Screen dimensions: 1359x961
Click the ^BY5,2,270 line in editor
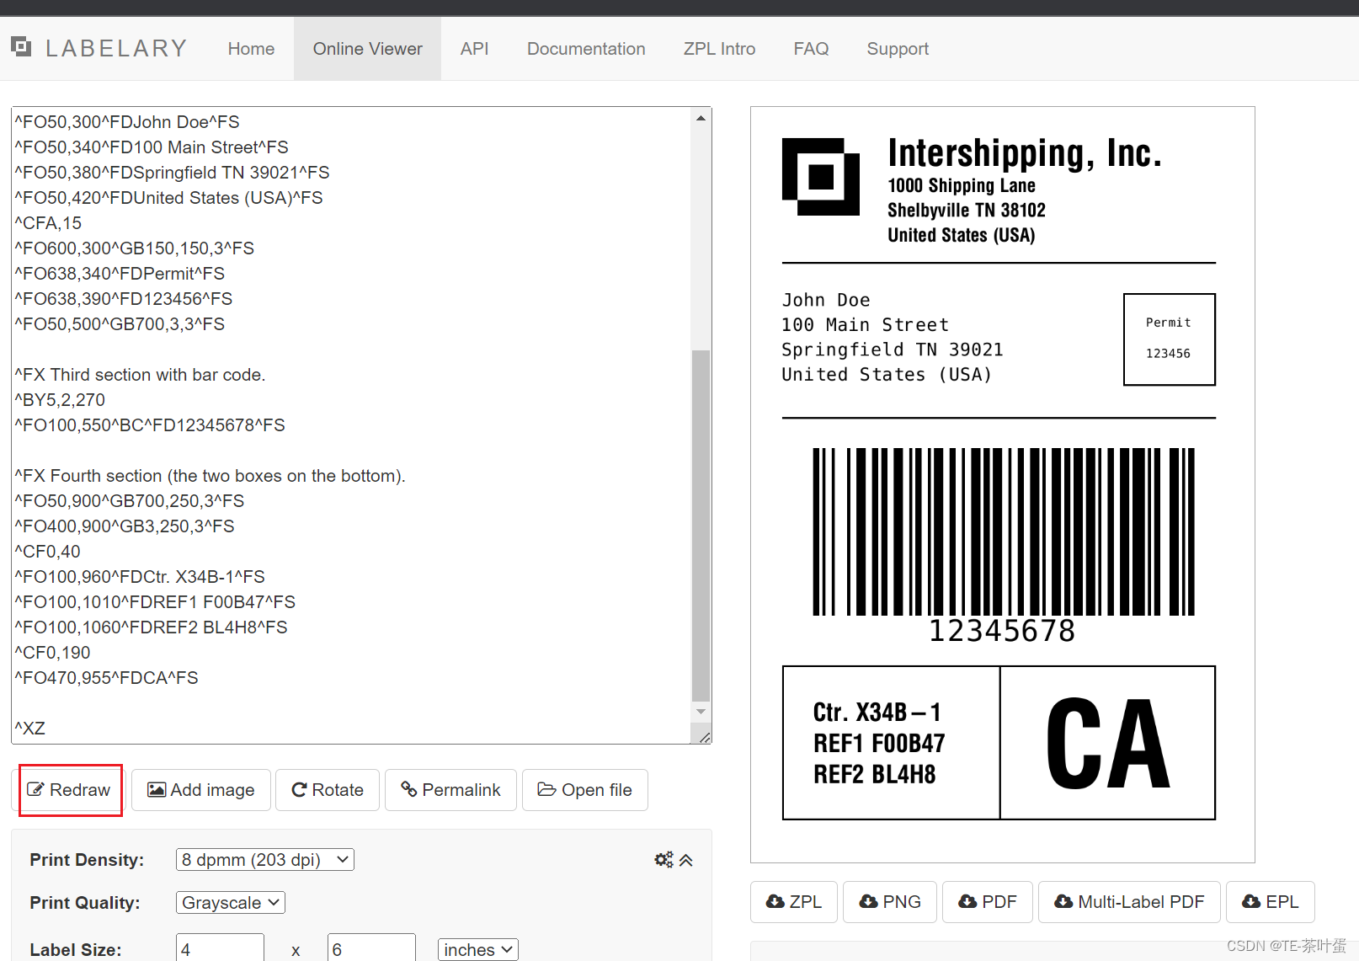[x=60, y=400]
